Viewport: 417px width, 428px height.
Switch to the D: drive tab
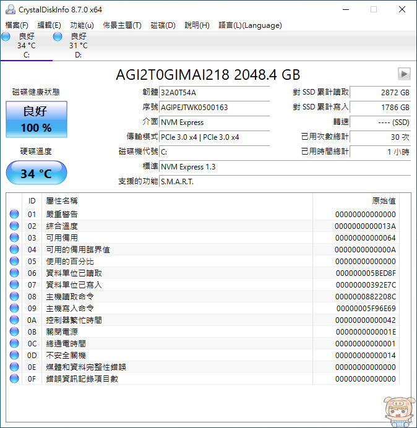(x=78, y=46)
